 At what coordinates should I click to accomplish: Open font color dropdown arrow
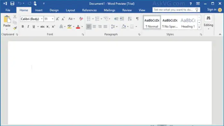pos(82,27)
